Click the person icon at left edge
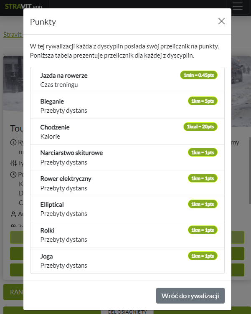Viewport: 251px width, 314px height. click(13, 214)
